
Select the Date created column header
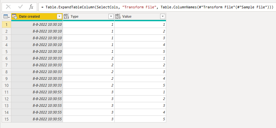click(x=37, y=17)
